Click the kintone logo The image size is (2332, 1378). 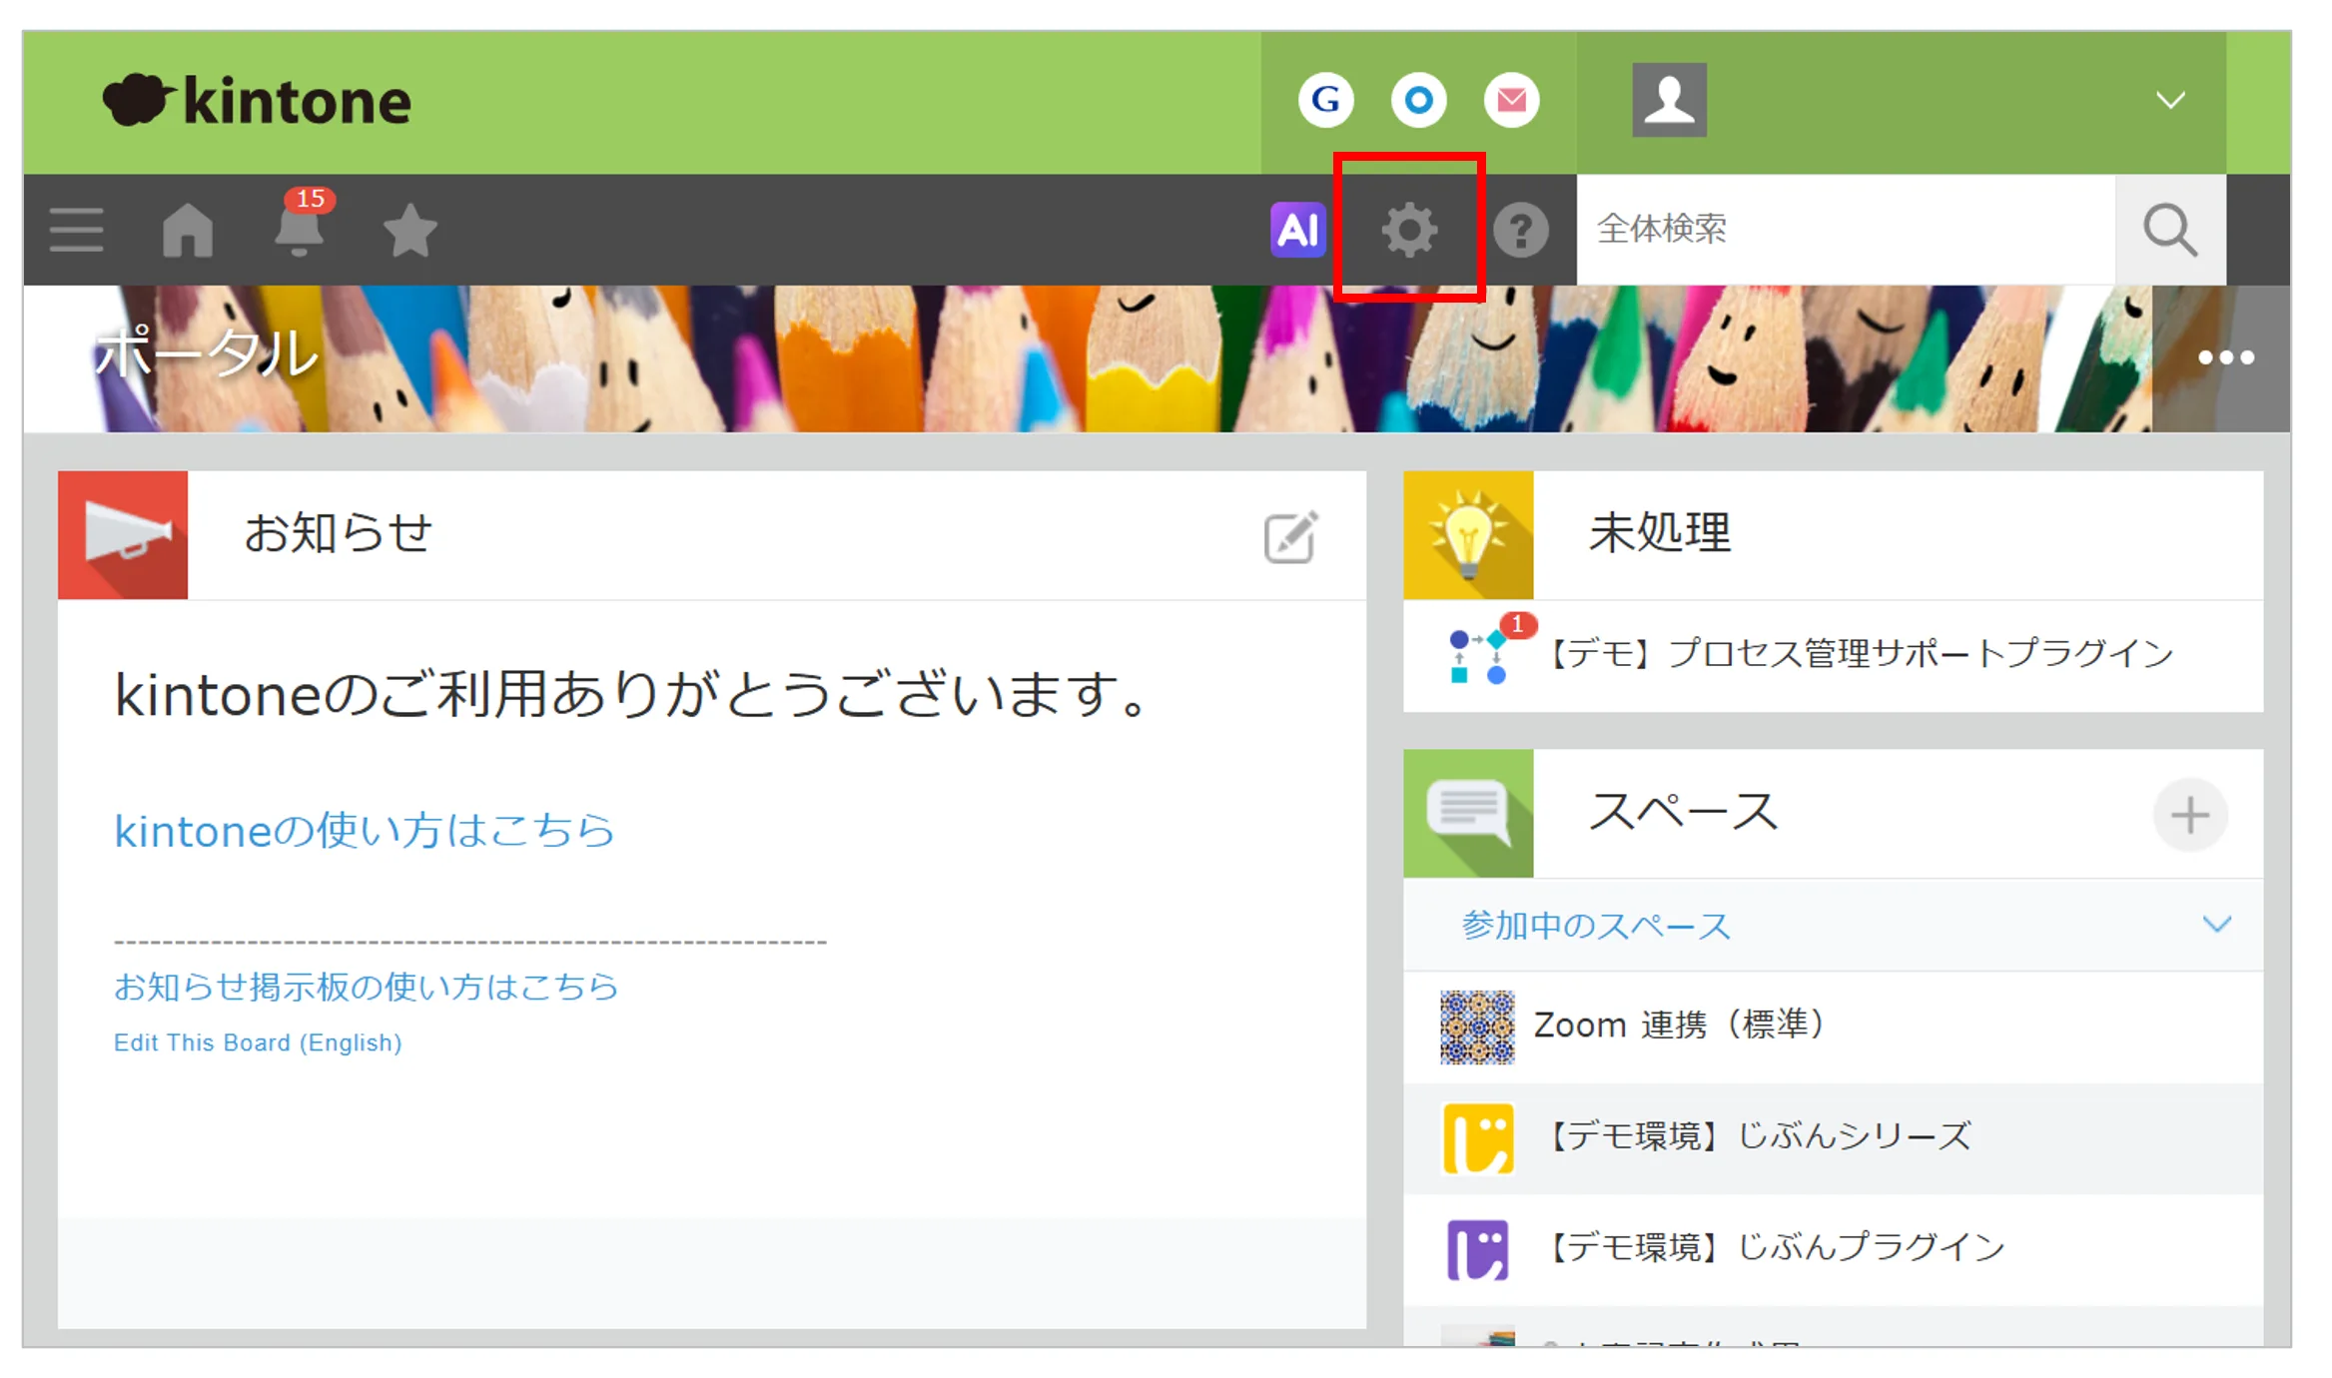[x=257, y=101]
